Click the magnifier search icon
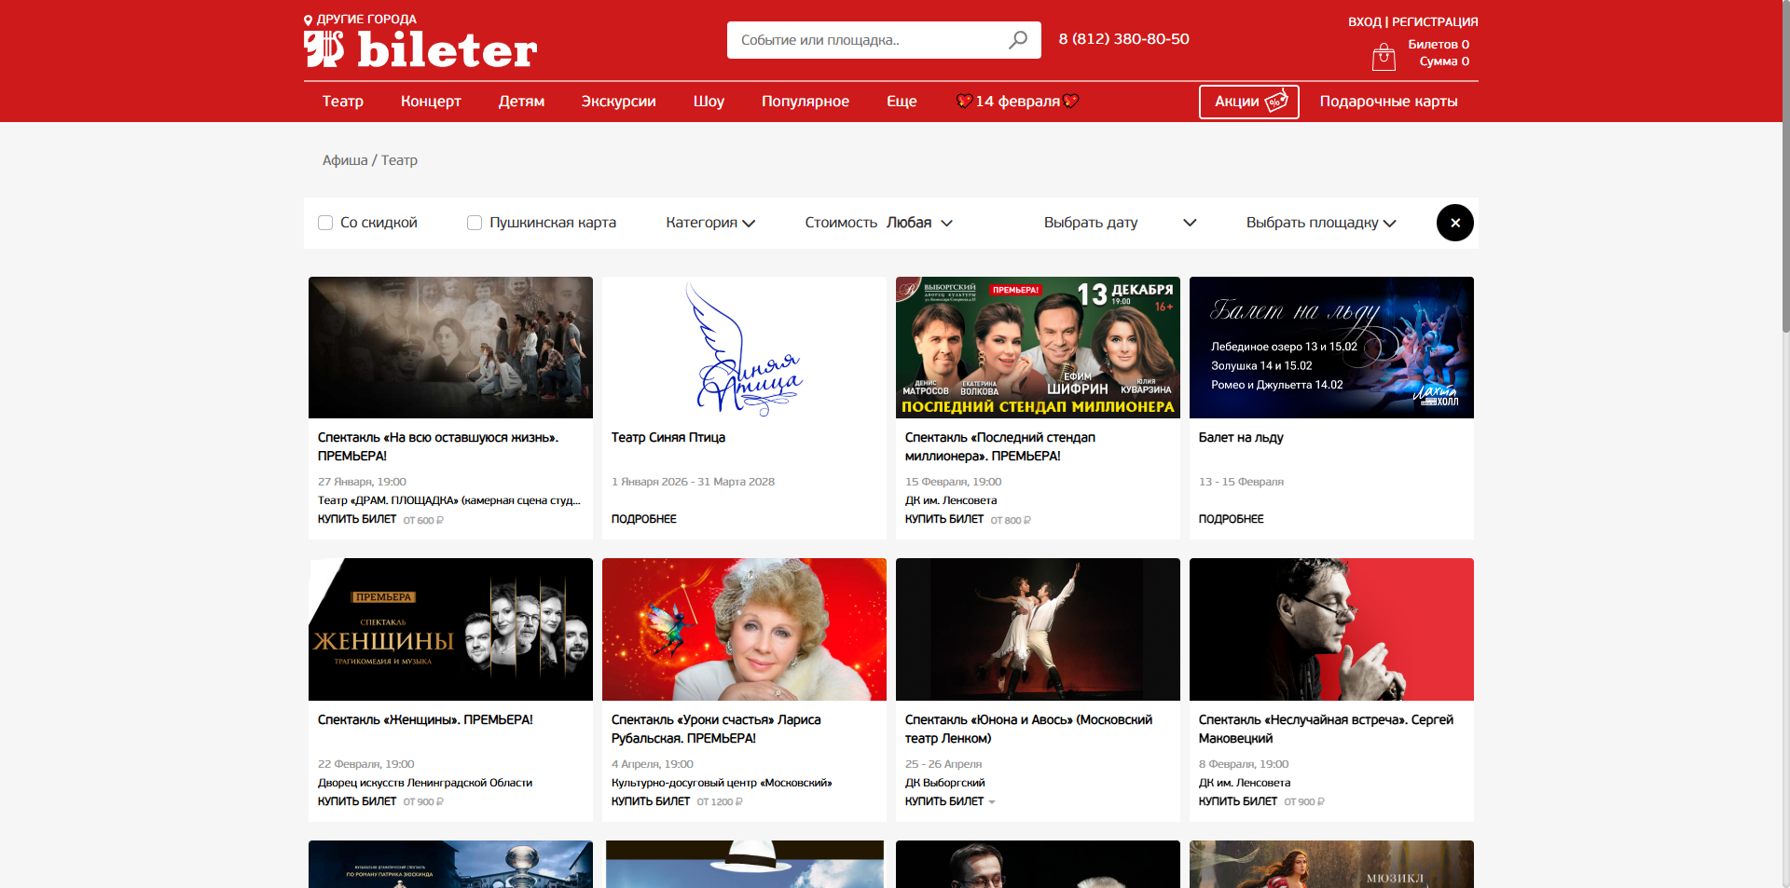The height and width of the screenshot is (888, 1790). (x=1017, y=40)
